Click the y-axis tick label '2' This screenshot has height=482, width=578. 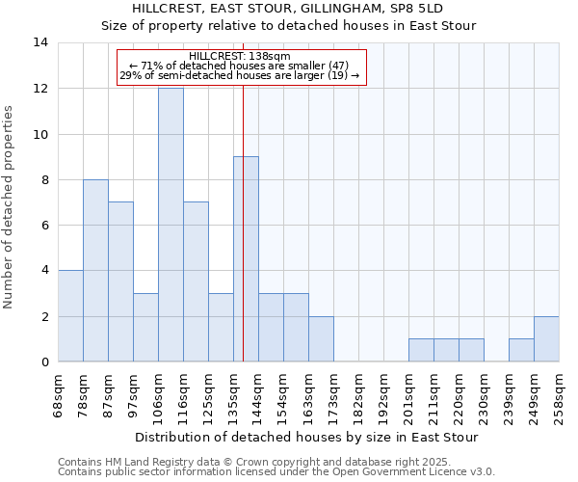(x=45, y=317)
